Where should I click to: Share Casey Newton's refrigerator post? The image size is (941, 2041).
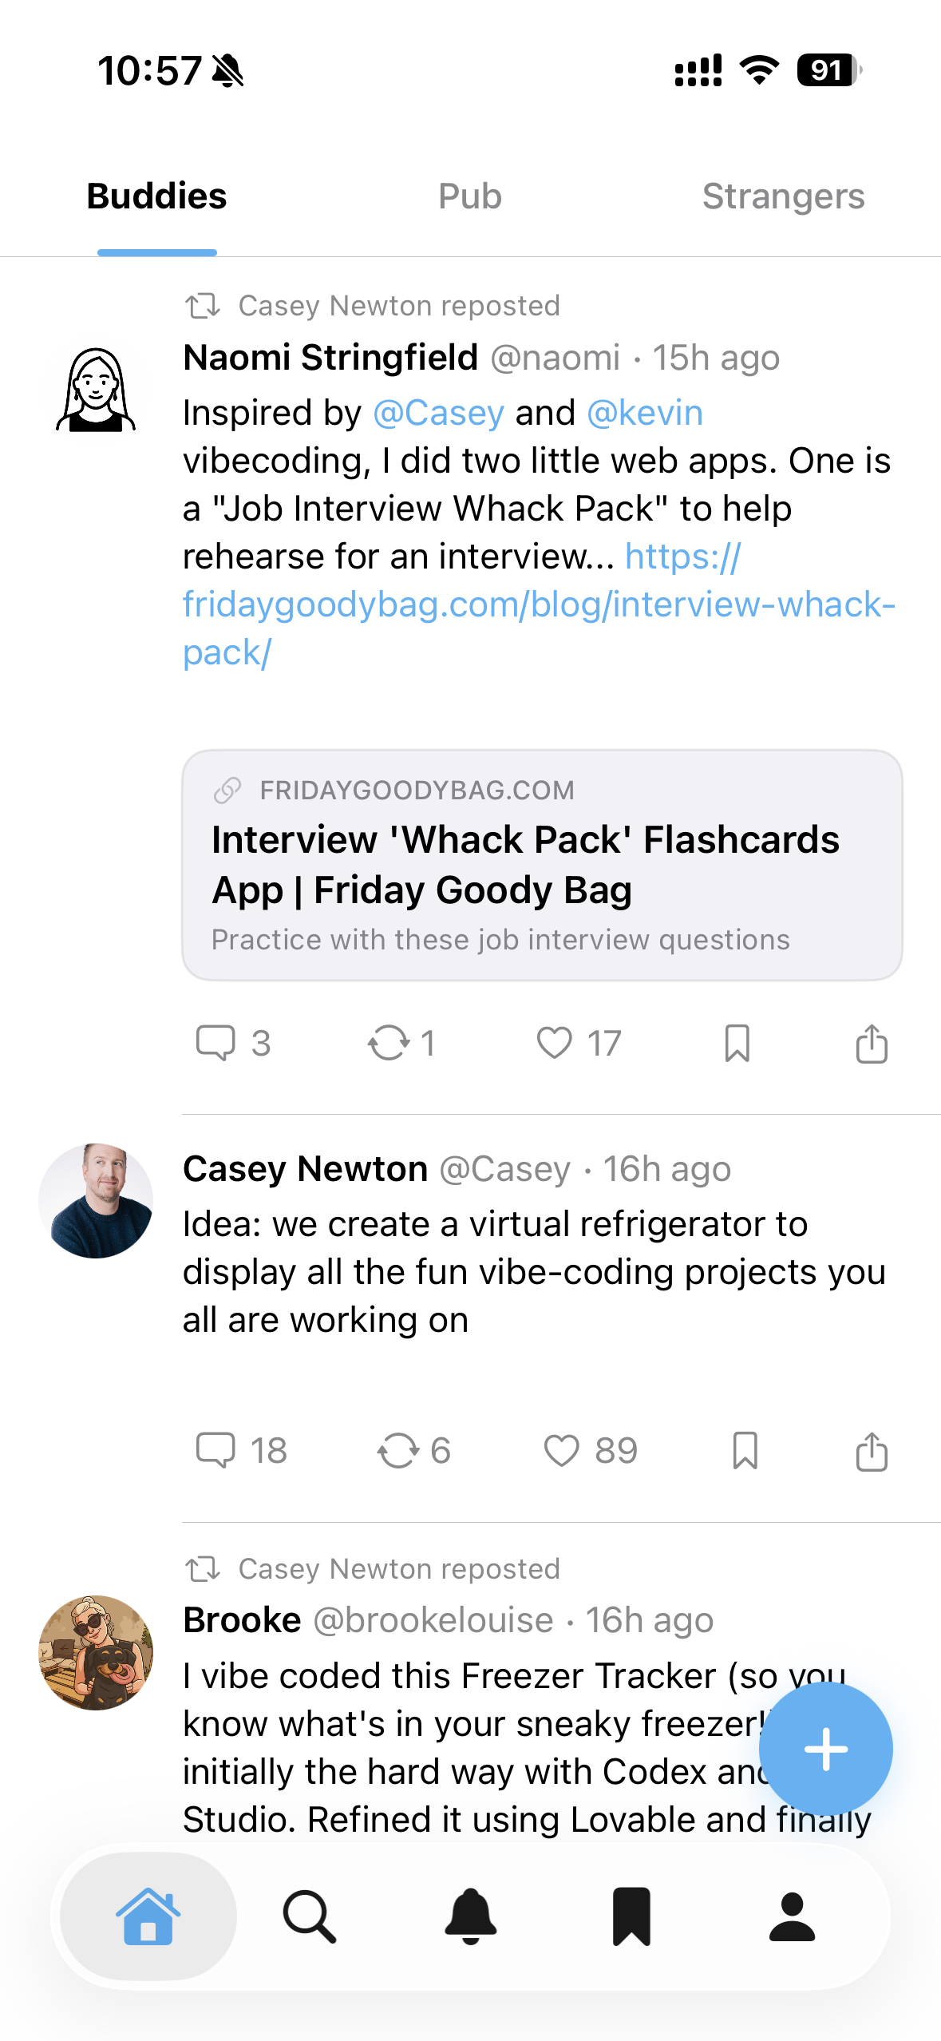[x=872, y=1450]
